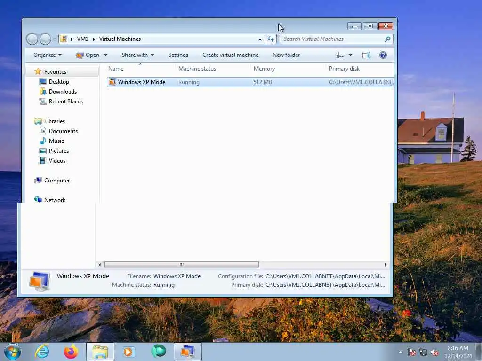Click the Running status in the list row

[x=189, y=82]
